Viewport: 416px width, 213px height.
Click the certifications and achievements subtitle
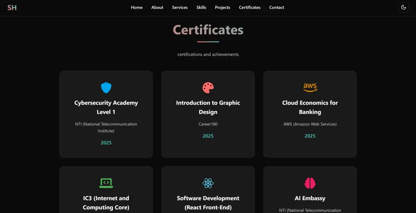[x=208, y=54]
